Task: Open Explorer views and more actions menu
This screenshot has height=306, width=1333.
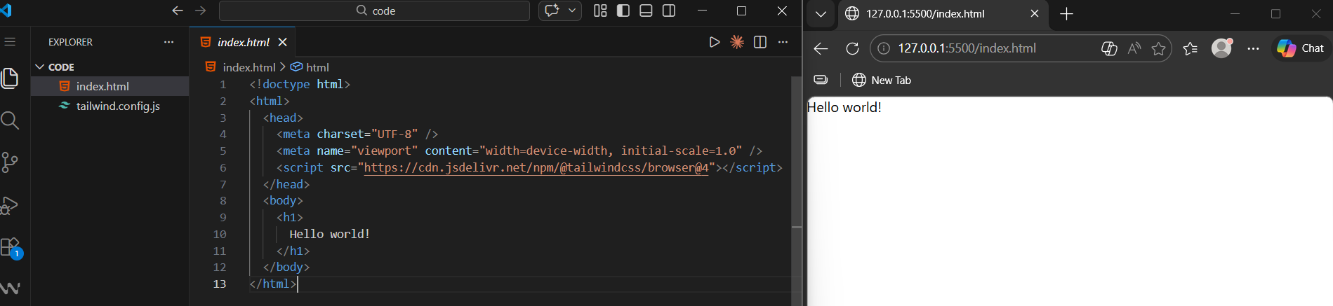Action: coord(168,42)
